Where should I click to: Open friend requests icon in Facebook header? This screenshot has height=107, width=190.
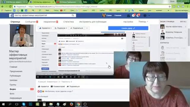(129, 15)
